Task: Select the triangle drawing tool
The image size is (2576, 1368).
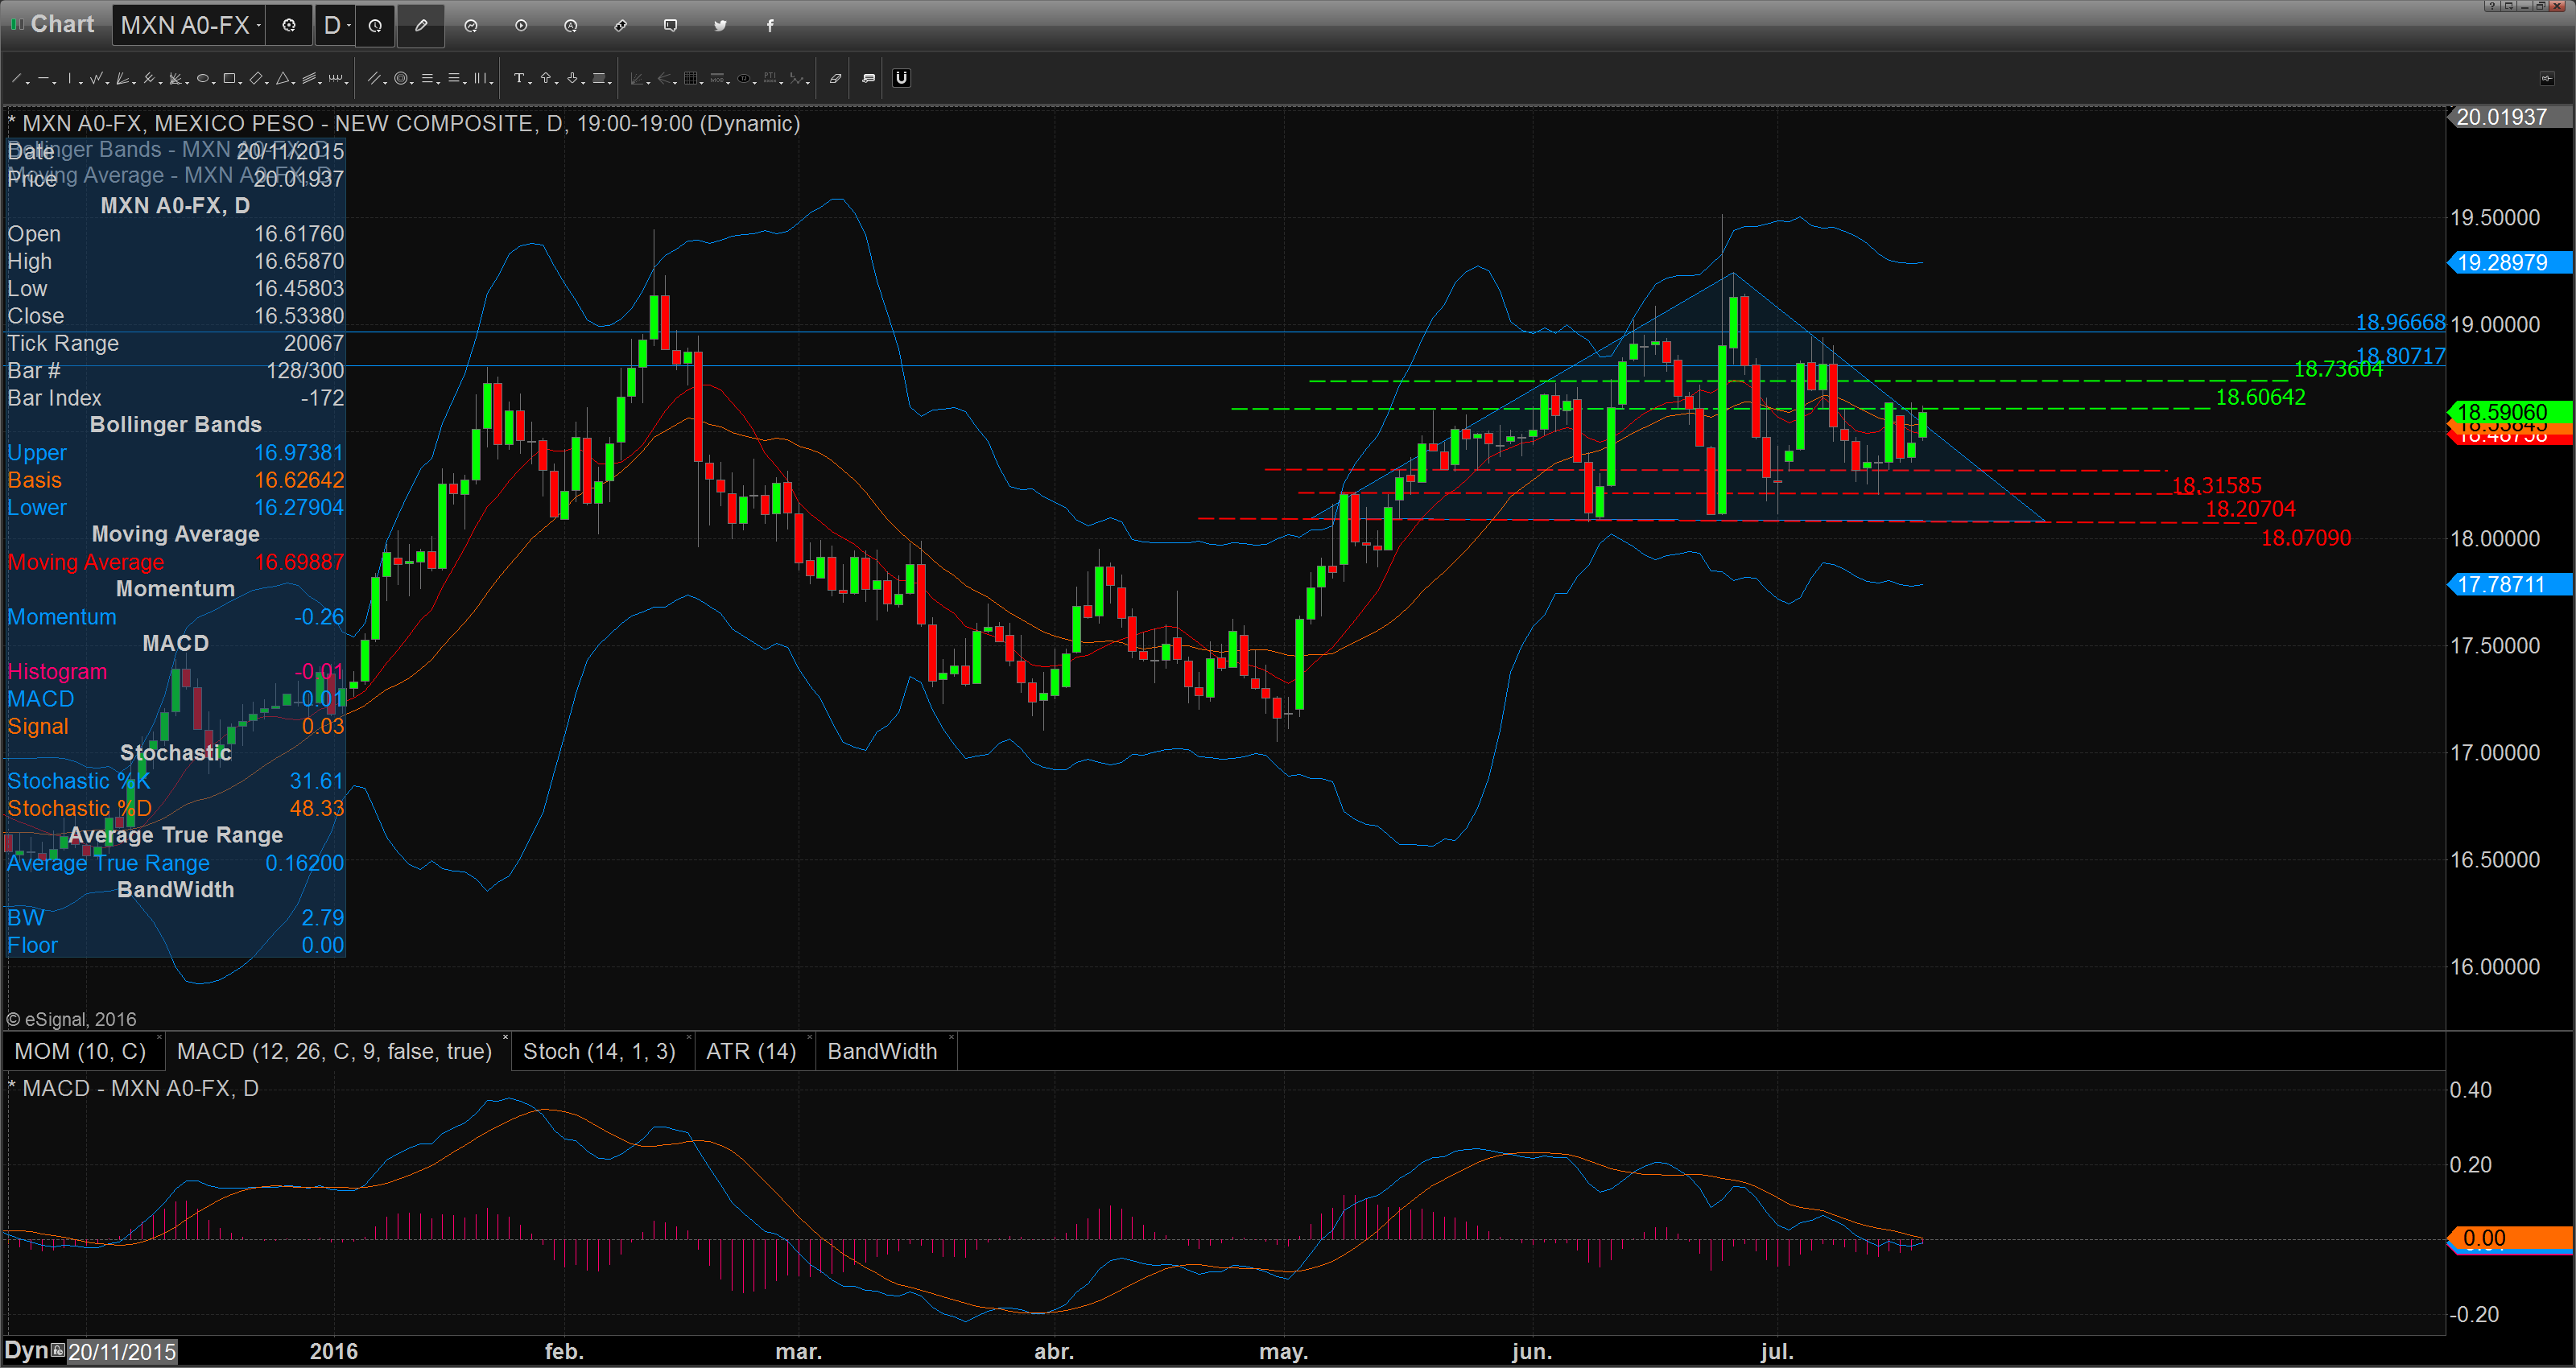Action: click(282, 78)
